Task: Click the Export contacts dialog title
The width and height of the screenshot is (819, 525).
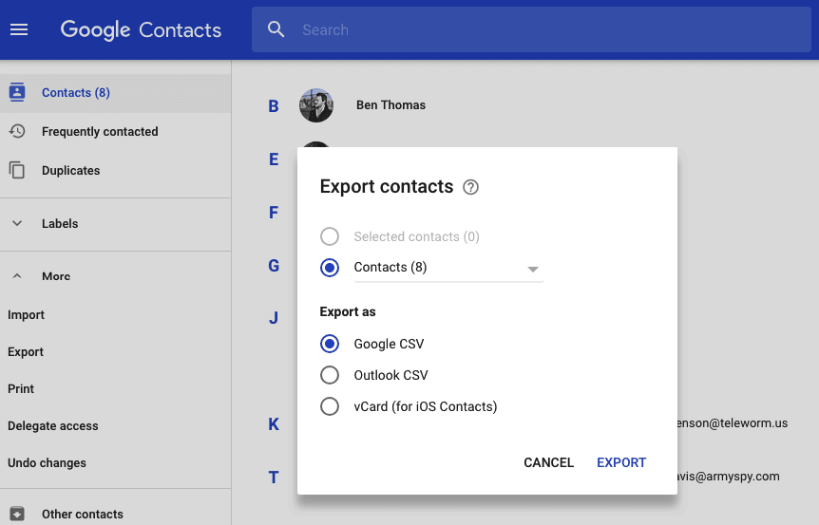Action: [387, 187]
